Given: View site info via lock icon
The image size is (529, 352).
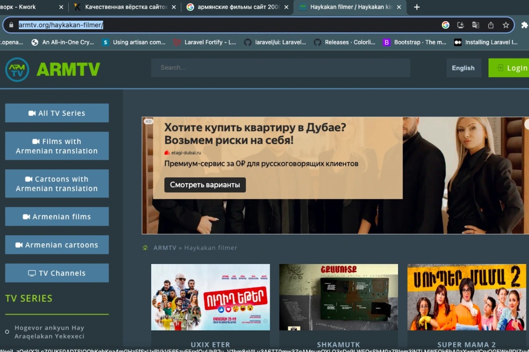Looking at the screenshot, I should 11,25.
